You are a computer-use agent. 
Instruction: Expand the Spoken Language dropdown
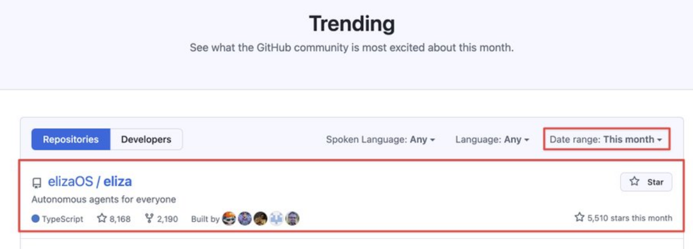click(381, 139)
